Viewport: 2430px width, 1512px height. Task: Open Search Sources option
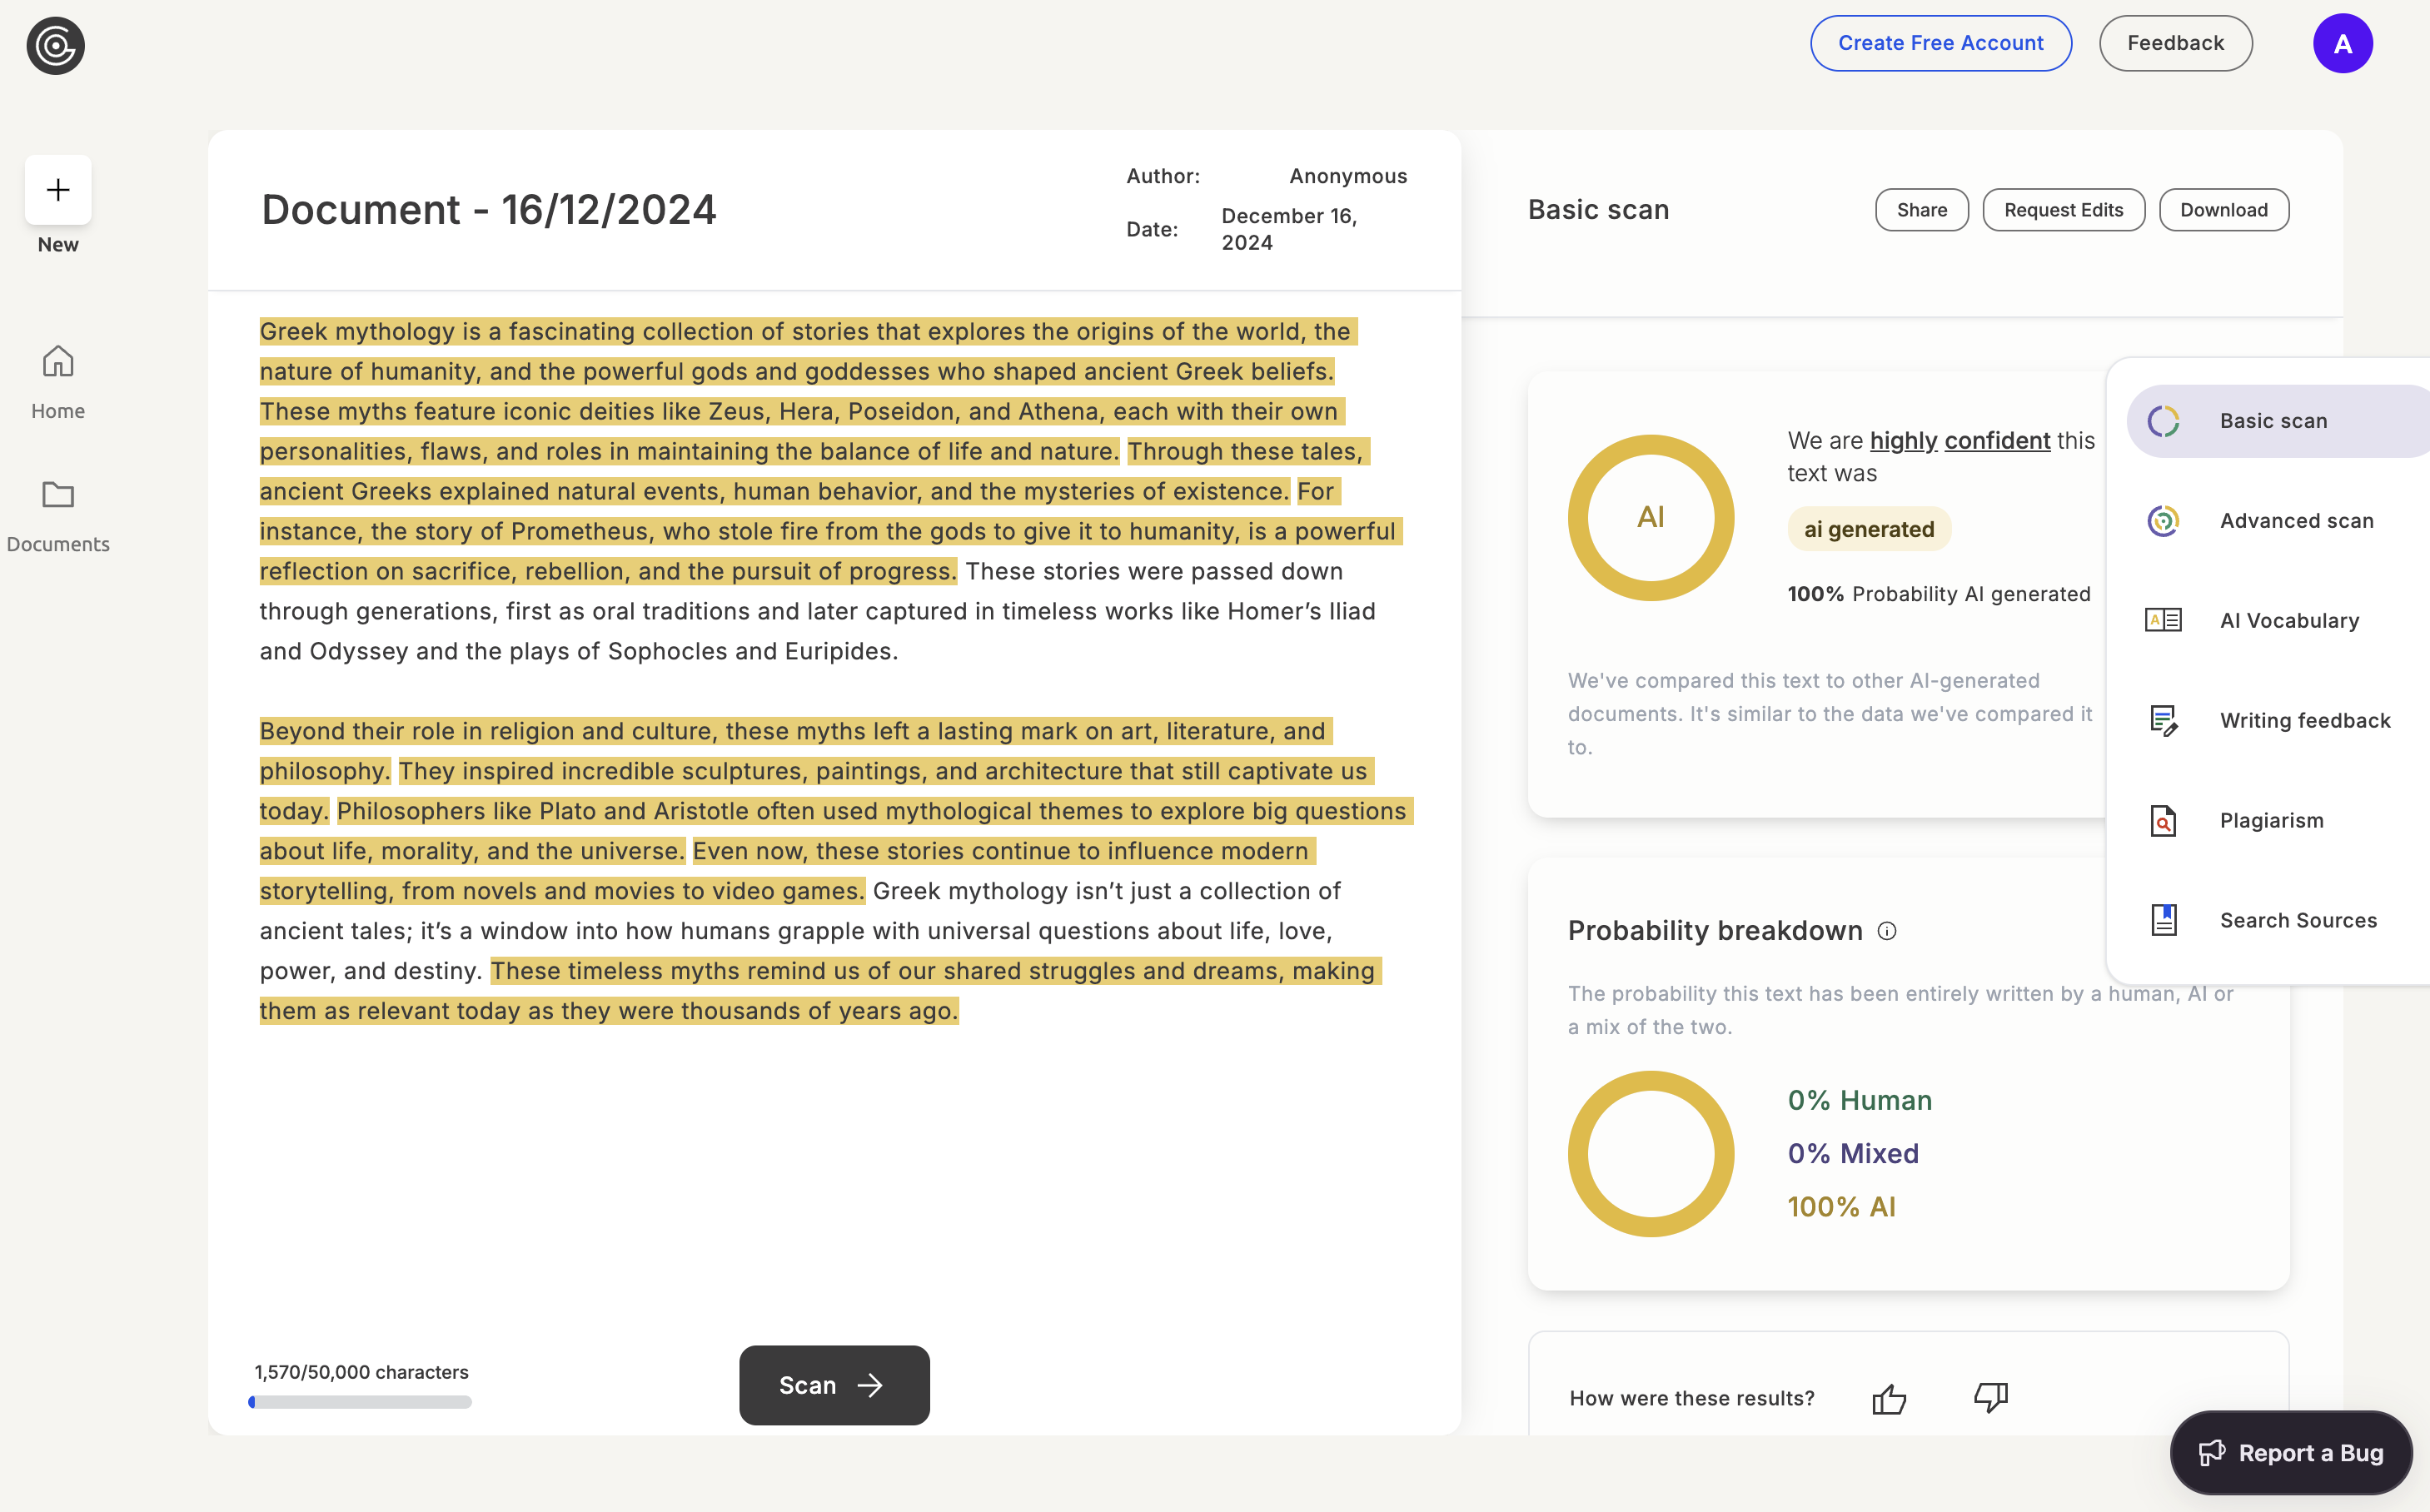(x=2297, y=921)
